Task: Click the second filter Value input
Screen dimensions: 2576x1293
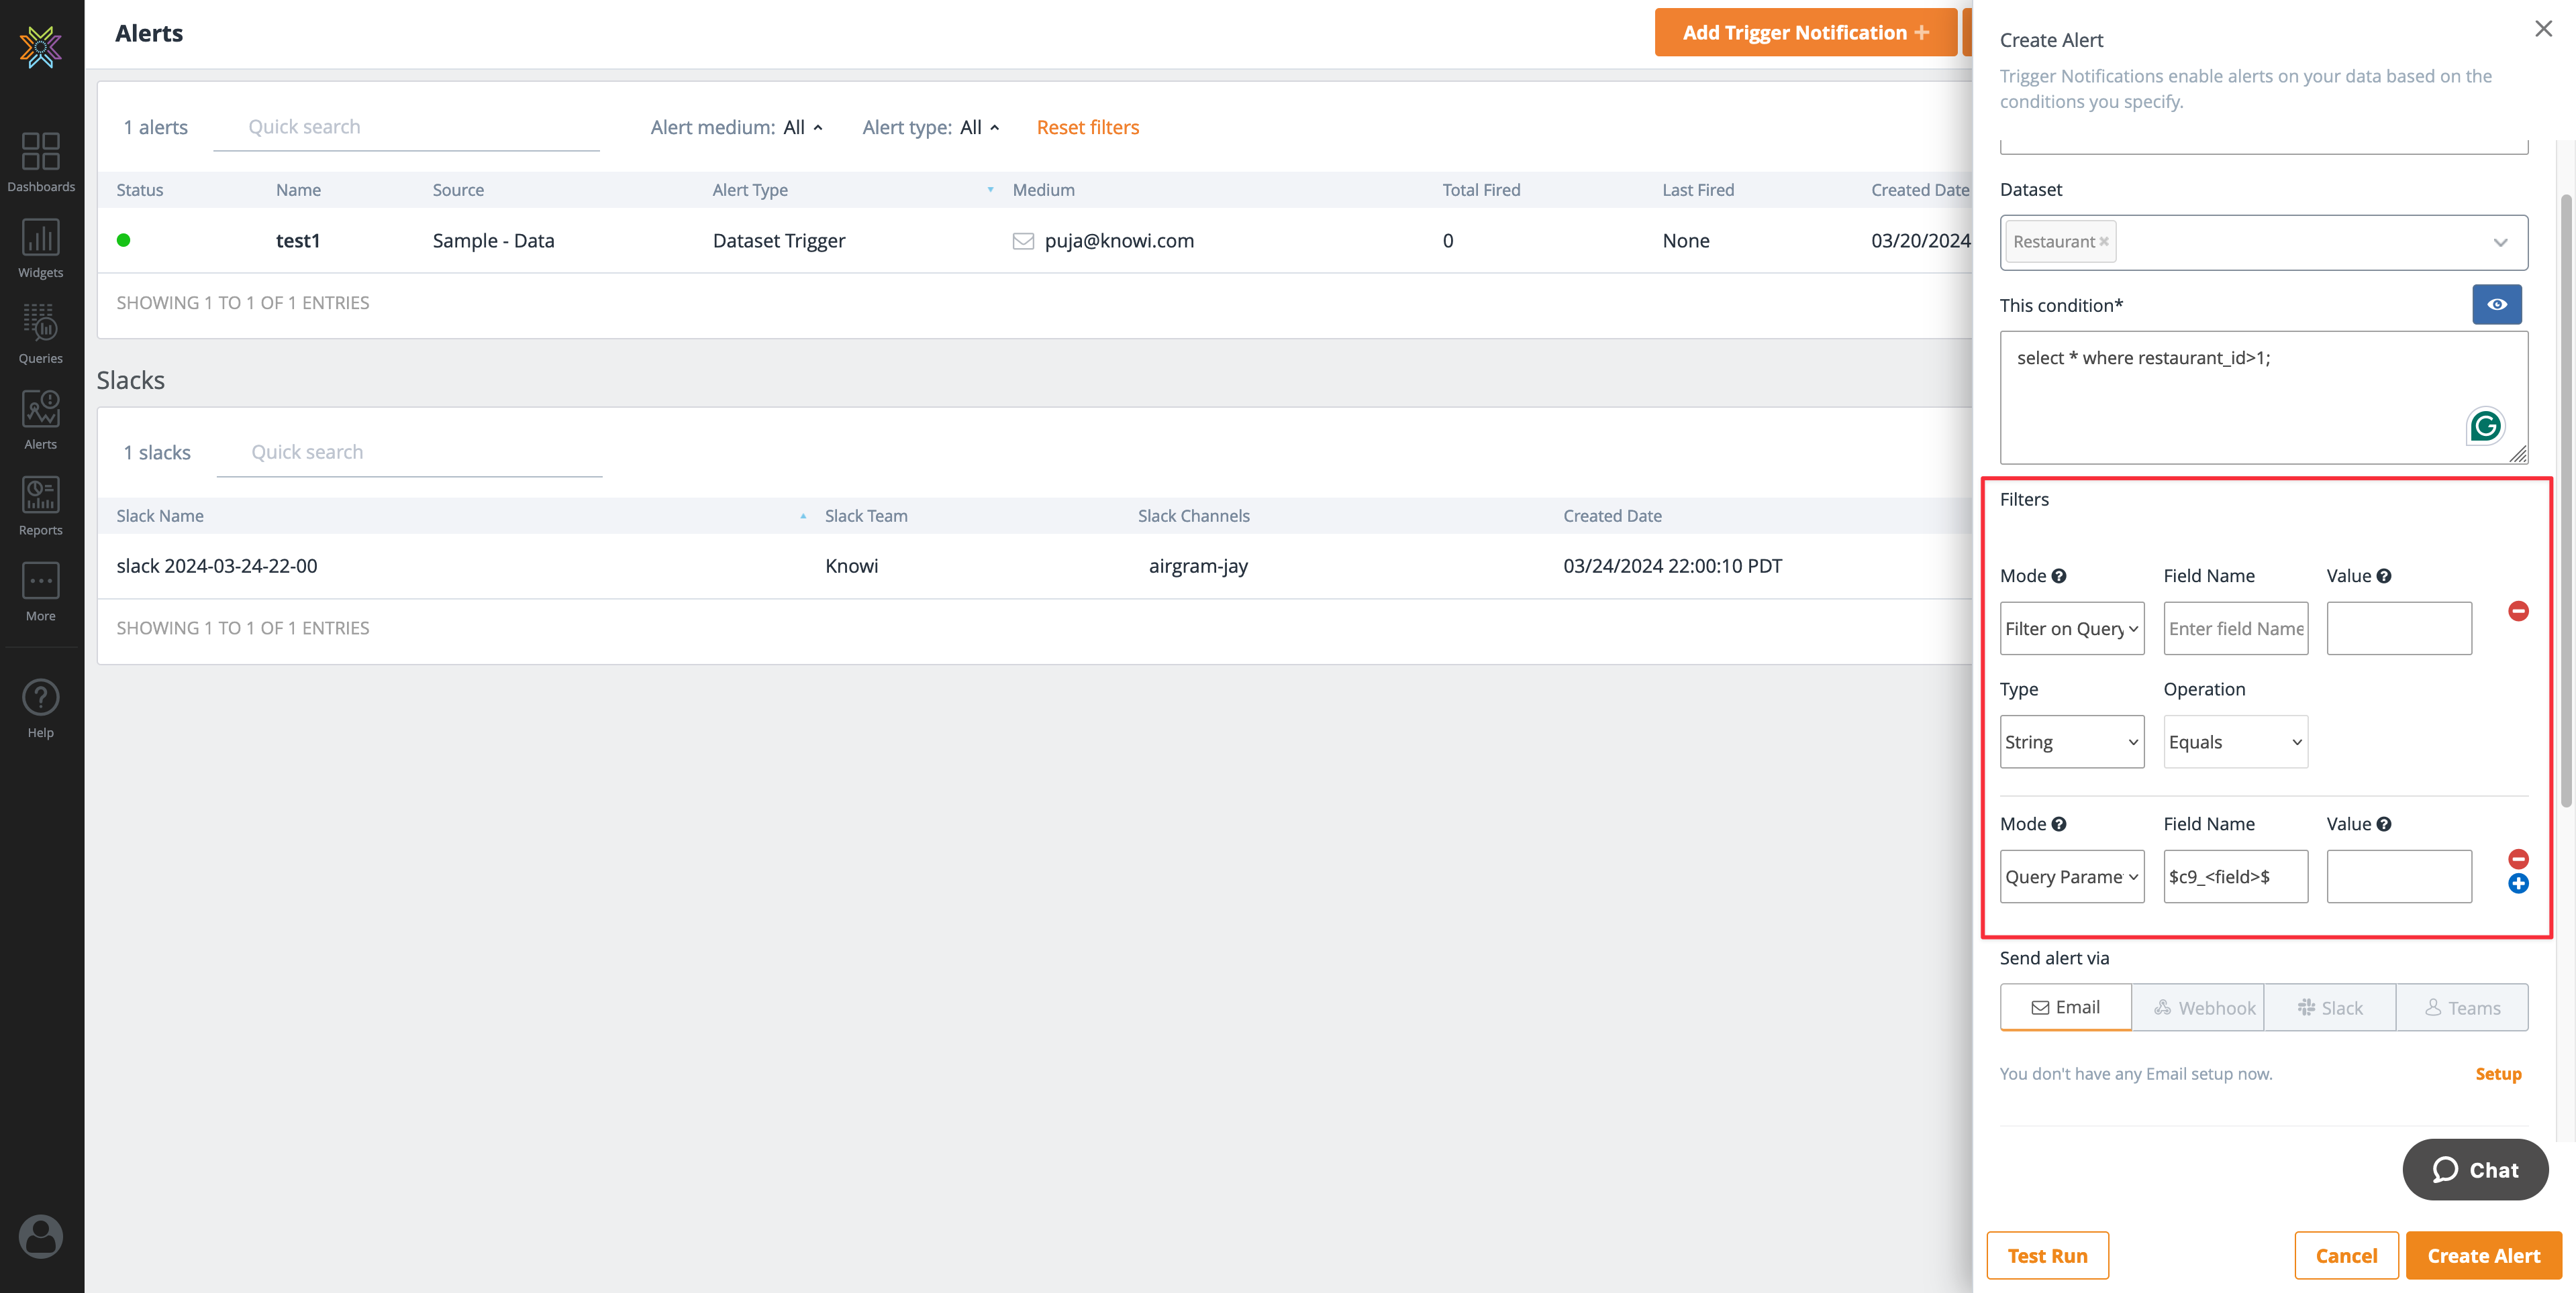Action: 2399,877
